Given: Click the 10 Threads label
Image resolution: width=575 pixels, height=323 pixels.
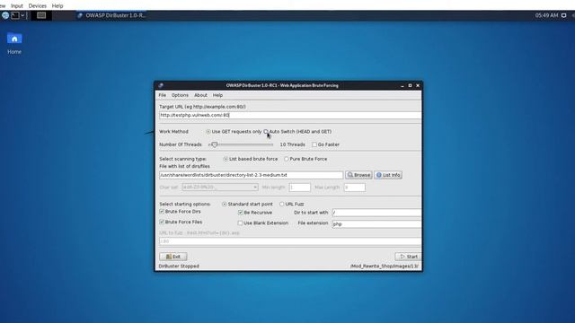Looking at the screenshot, I should pos(292,144).
